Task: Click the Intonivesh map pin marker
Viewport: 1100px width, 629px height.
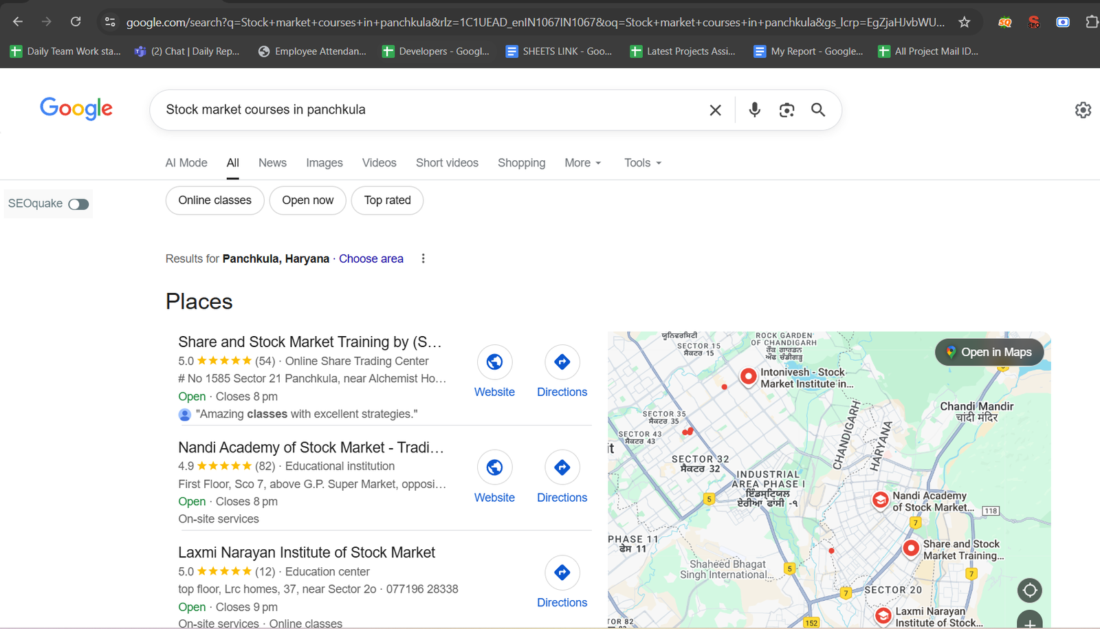Action: point(748,376)
